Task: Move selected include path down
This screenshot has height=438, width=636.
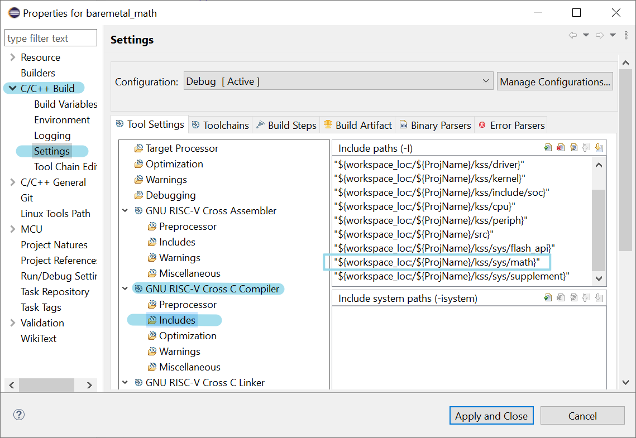Action: tap(599, 148)
